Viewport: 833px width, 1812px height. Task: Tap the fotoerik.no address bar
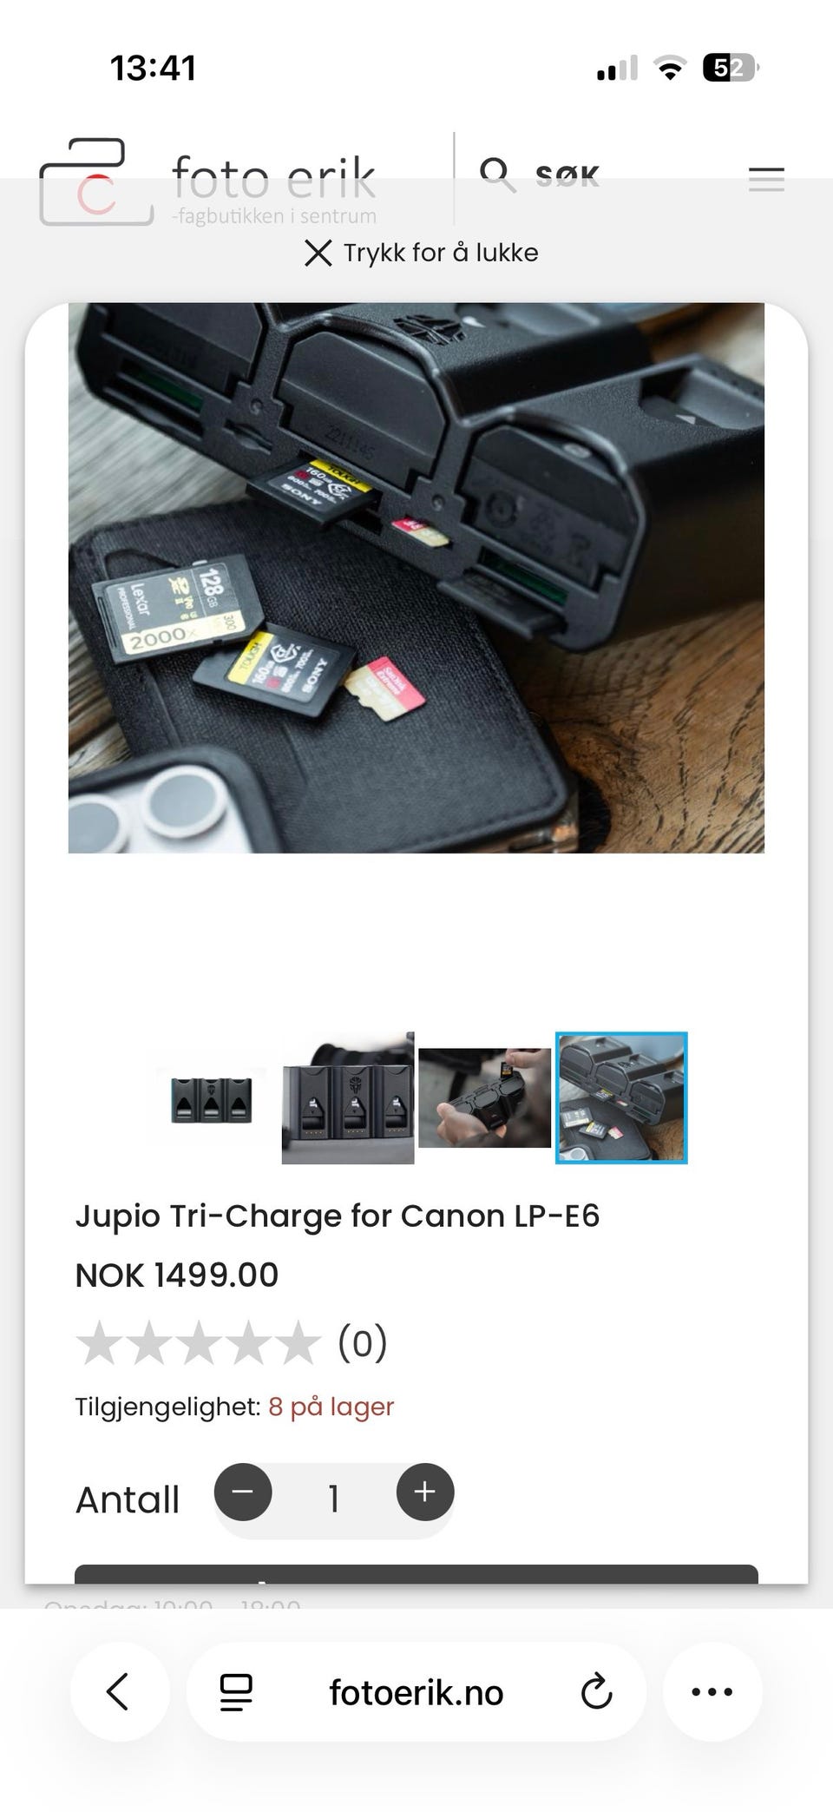point(416,1692)
